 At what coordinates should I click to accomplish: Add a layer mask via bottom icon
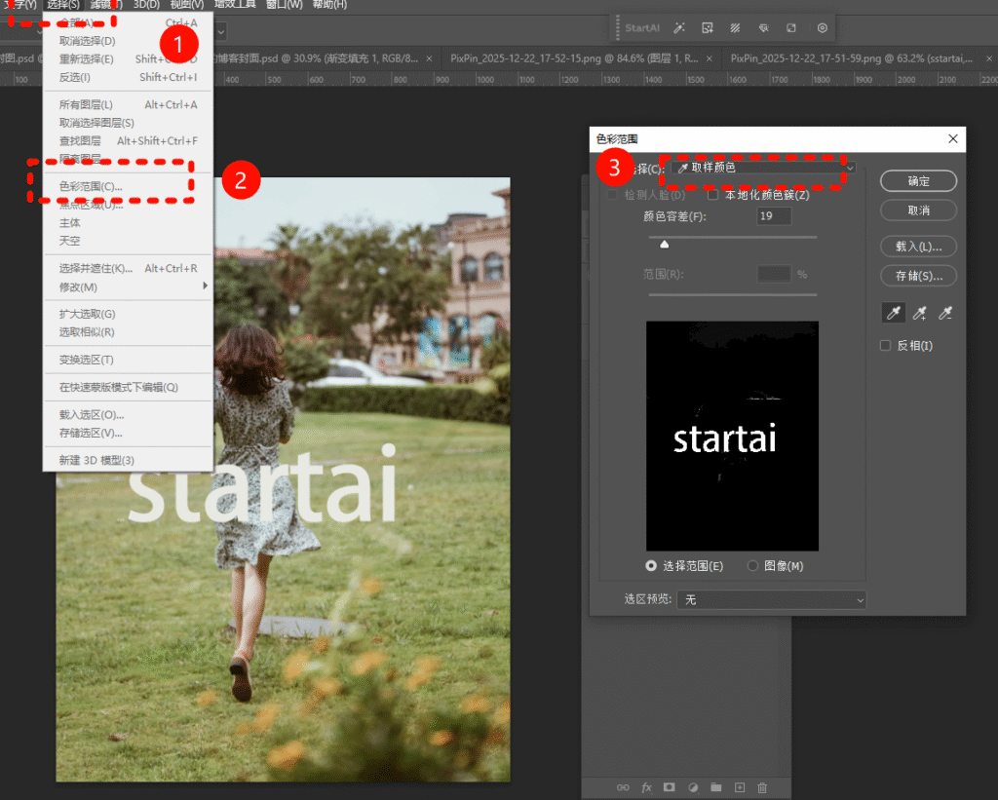click(670, 786)
